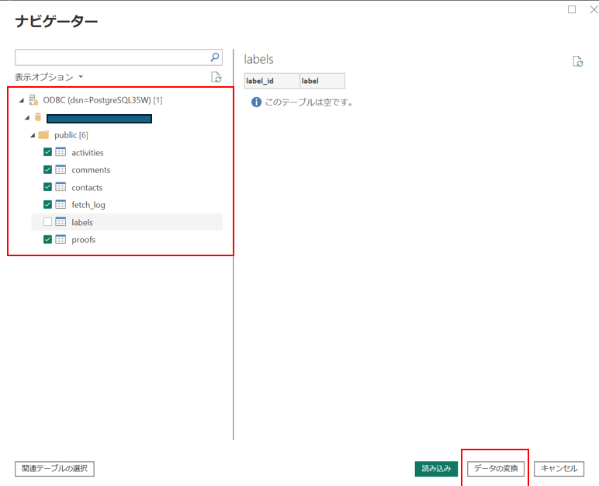Click the 関連テーブルの選択 button
The image size is (599, 486).
54,469
